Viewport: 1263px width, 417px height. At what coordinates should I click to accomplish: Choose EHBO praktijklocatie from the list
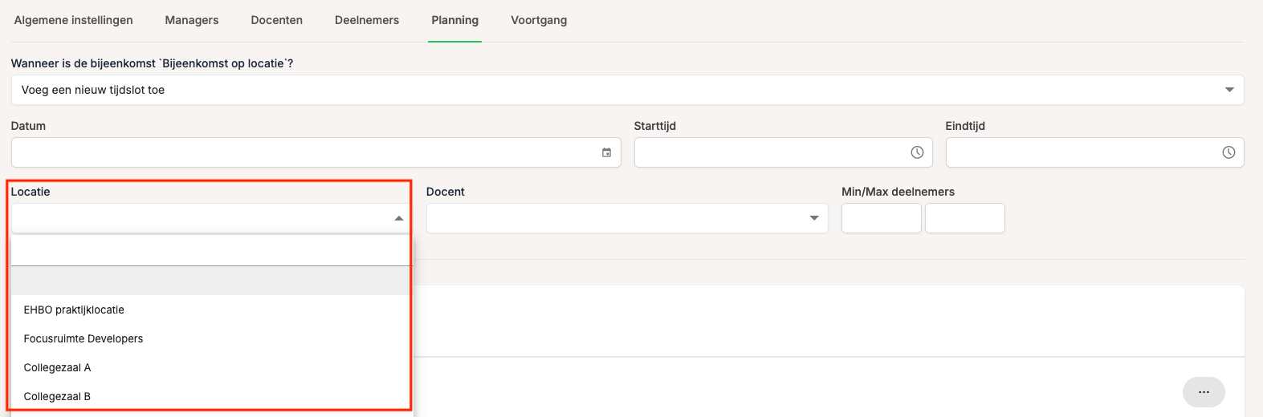click(74, 310)
